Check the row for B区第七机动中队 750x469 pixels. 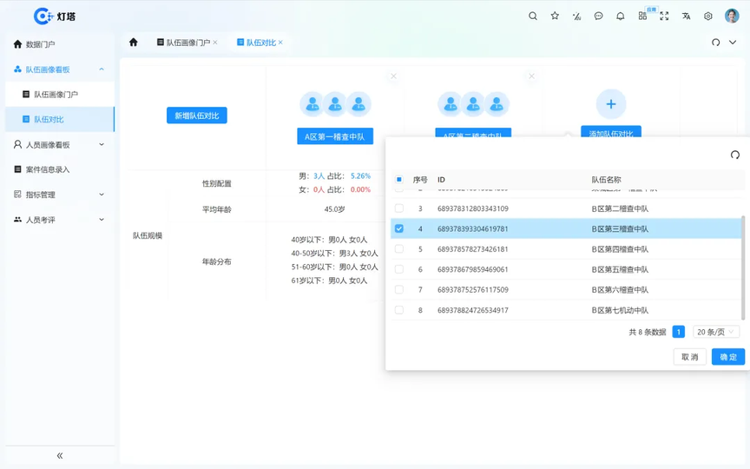[399, 310]
